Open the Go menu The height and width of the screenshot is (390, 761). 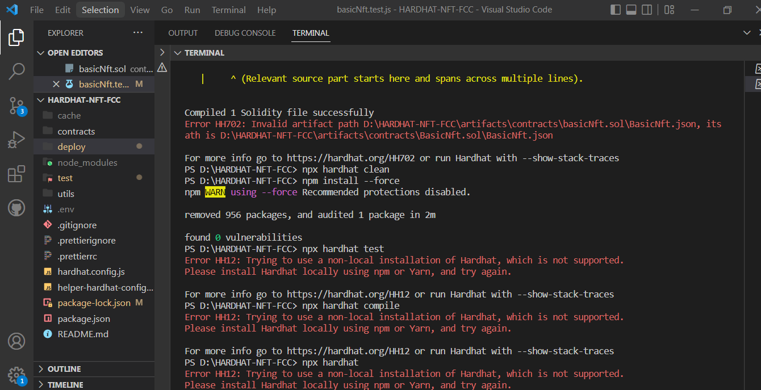tap(167, 10)
